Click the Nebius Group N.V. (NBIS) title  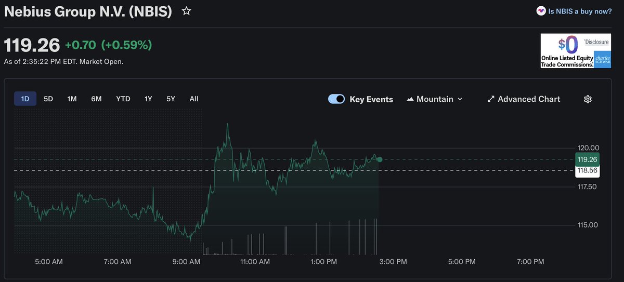click(x=88, y=11)
